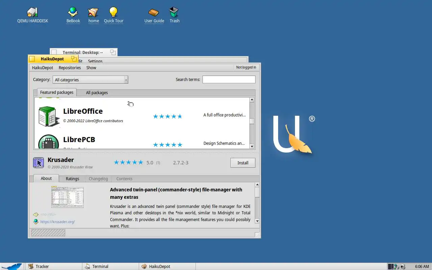Click the LibrePCB five-star rating
This screenshot has height=270, width=432.
[167, 145]
